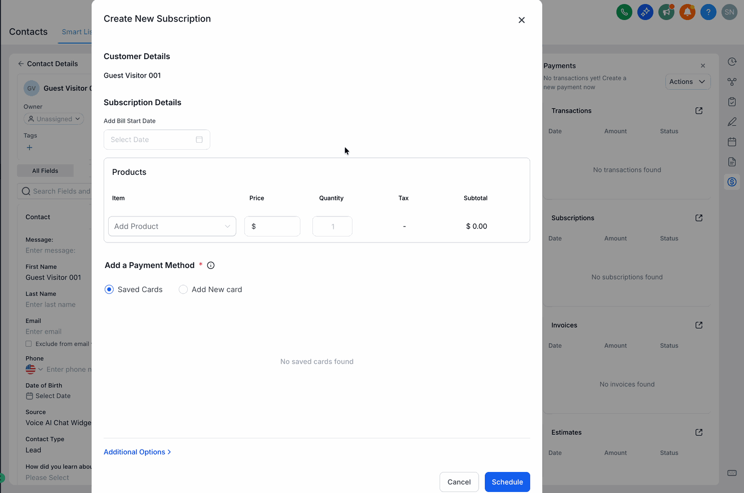Click the keyboard shortcuts icon at bottom right
This screenshot has height=493, width=744.
point(732,473)
